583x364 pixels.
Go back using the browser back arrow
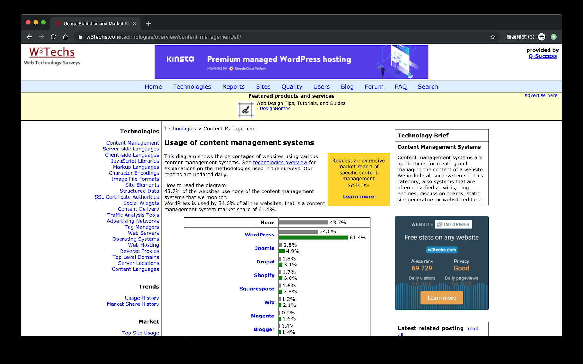pyautogui.click(x=29, y=37)
